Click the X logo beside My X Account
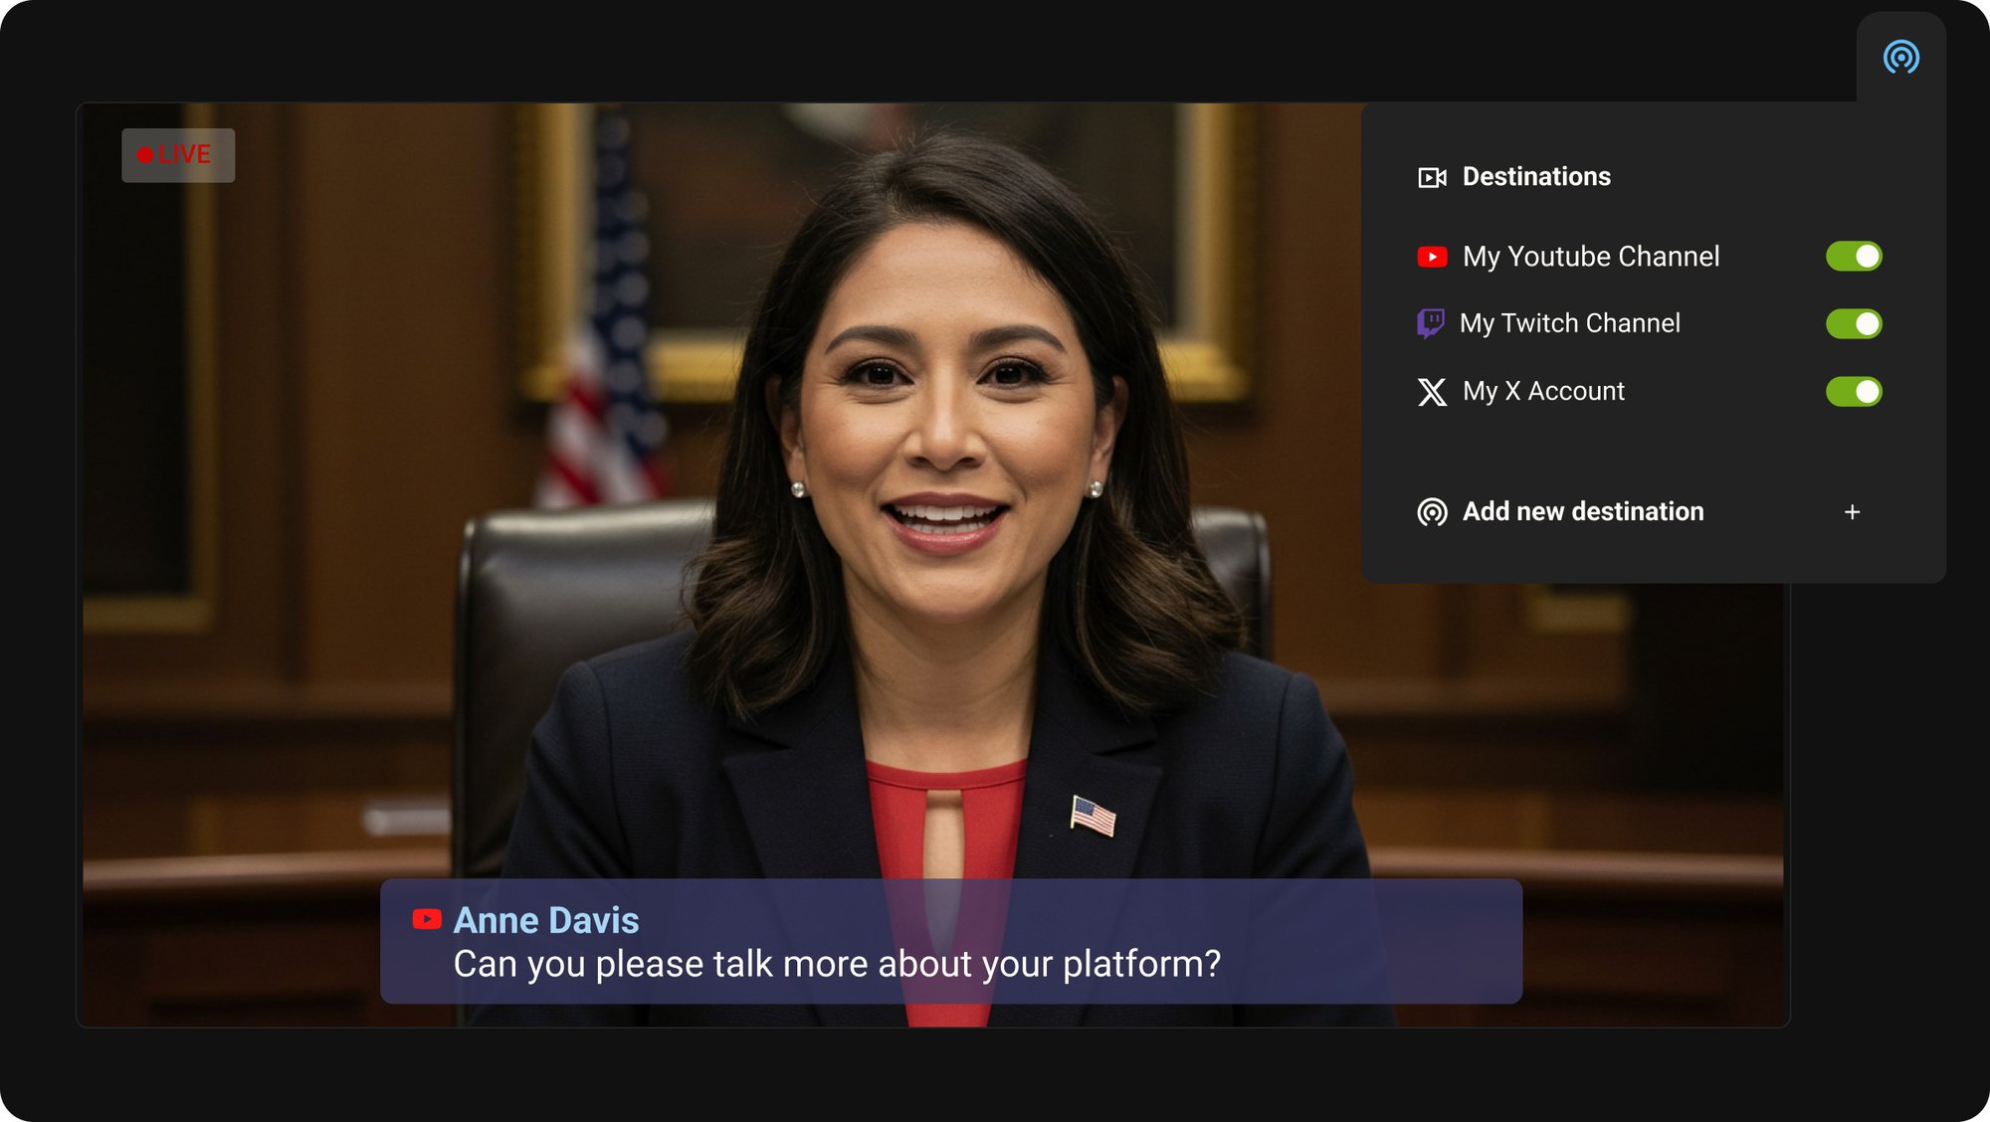1990x1122 pixels. 1432,392
